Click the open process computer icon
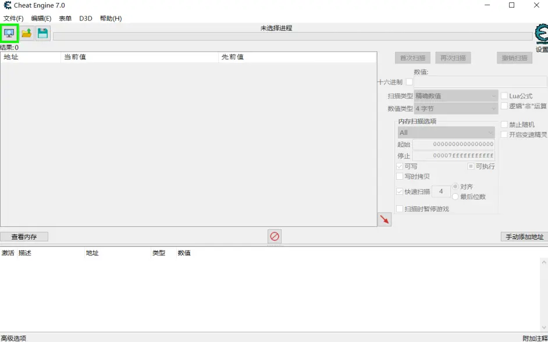The width and height of the screenshot is (548, 342). (x=9, y=33)
